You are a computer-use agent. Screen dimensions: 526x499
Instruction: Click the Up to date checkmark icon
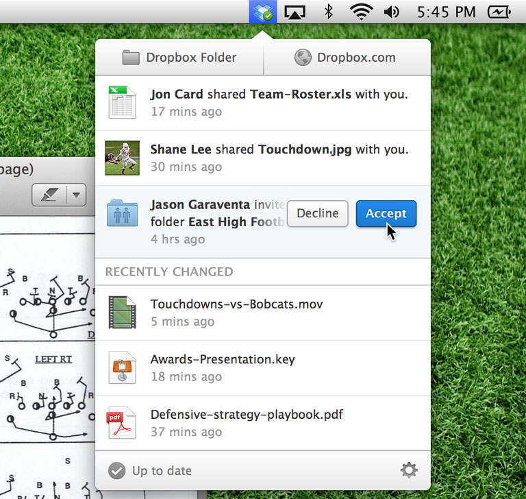tap(116, 470)
